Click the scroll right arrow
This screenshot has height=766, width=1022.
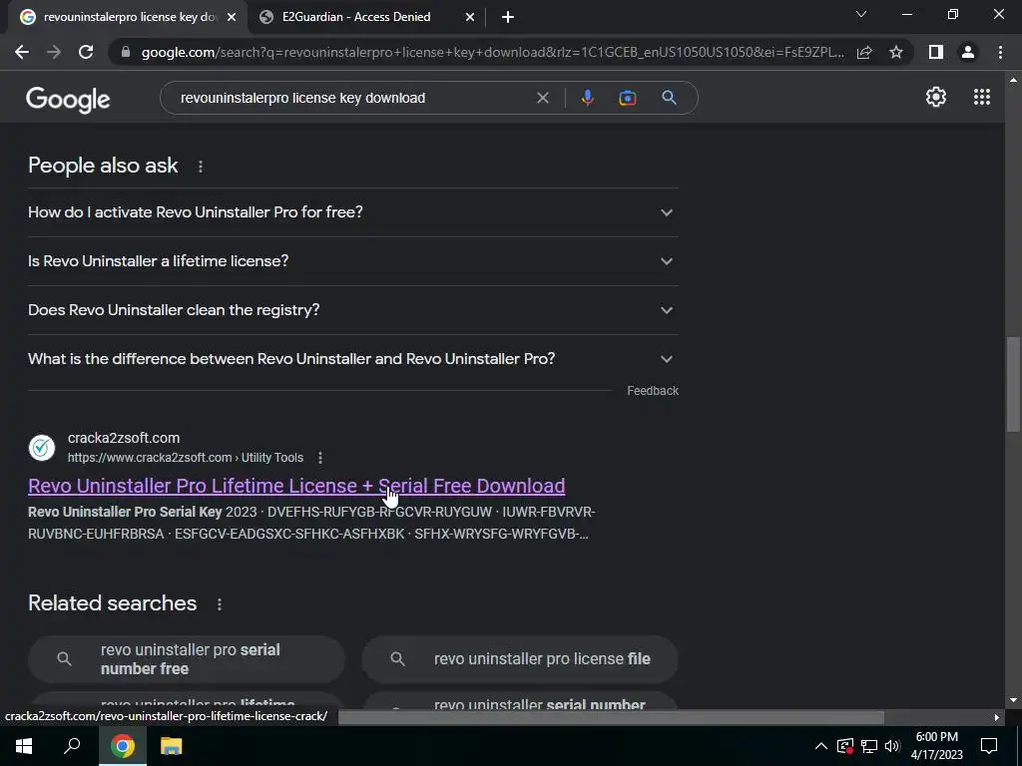point(996,717)
